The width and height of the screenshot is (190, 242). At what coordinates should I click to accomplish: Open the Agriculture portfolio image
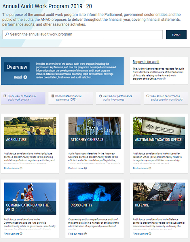pyautogui.click(x=30, y=133)
